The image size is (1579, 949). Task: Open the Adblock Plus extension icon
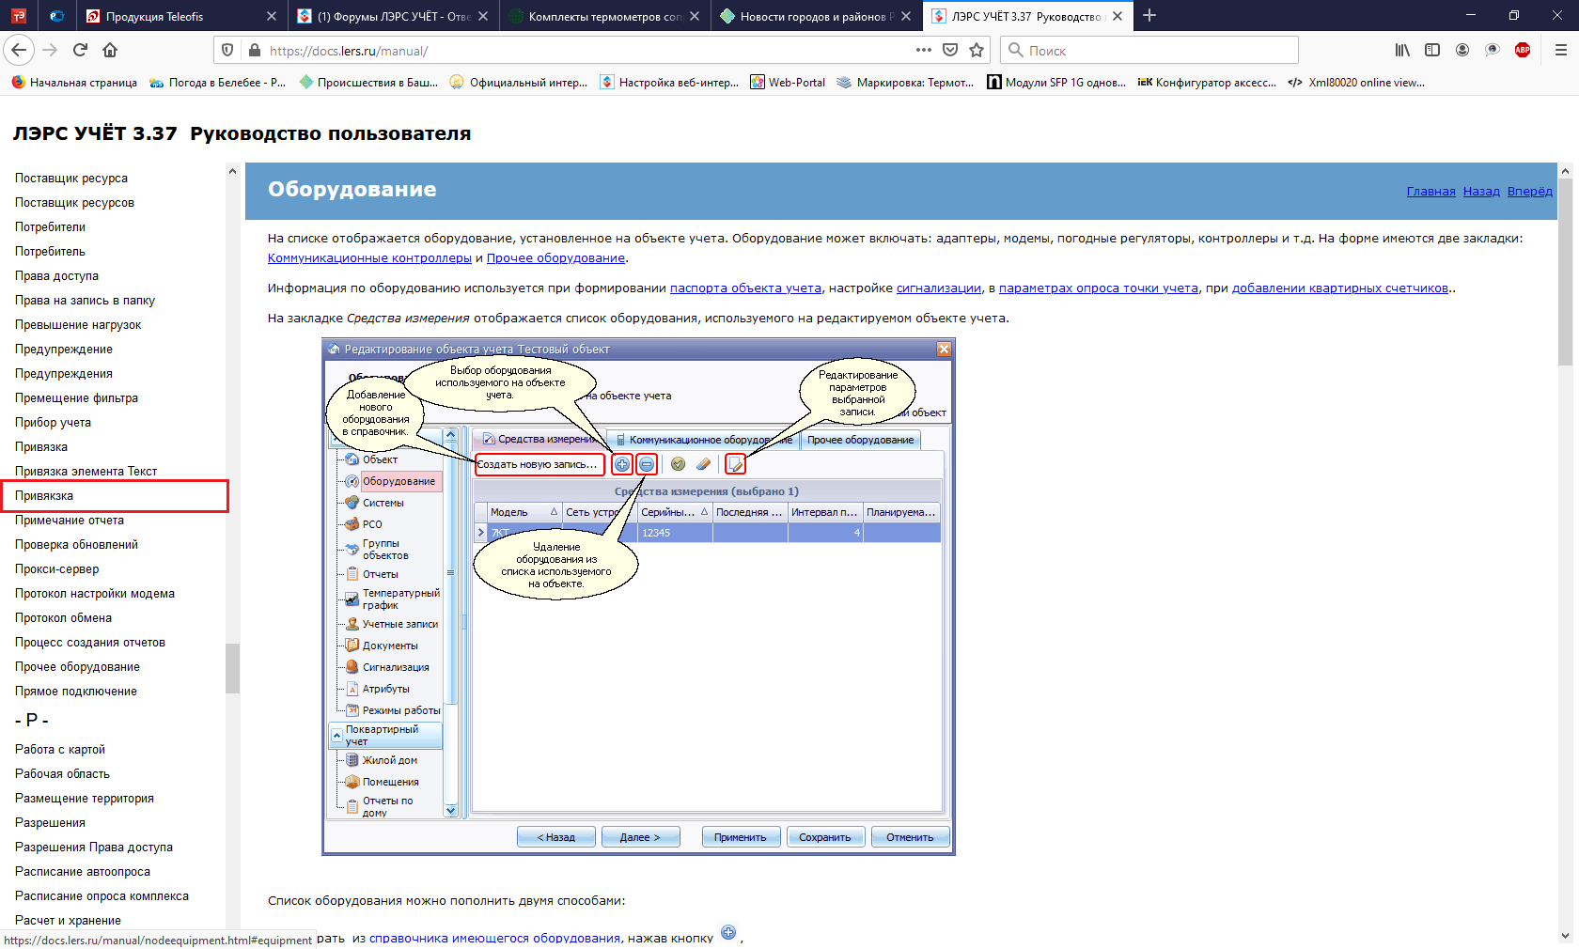click(x=1523, y=50)
